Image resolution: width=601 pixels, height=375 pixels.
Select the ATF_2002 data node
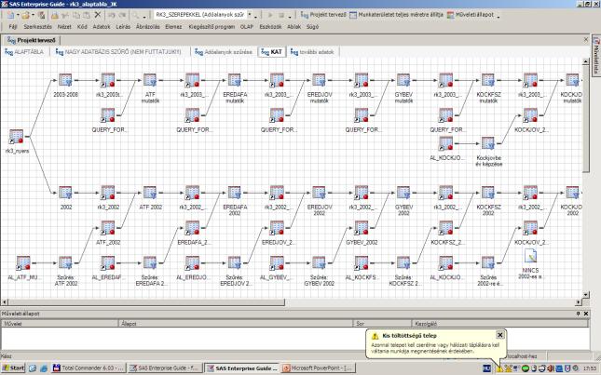coord(108,228)
